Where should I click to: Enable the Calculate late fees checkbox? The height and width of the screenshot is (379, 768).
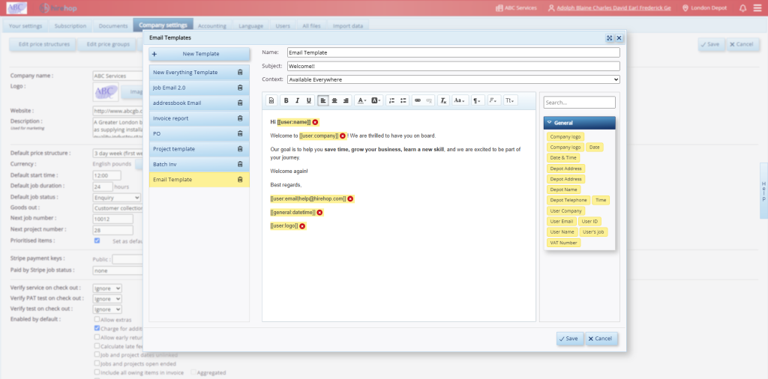coord(97,346)
